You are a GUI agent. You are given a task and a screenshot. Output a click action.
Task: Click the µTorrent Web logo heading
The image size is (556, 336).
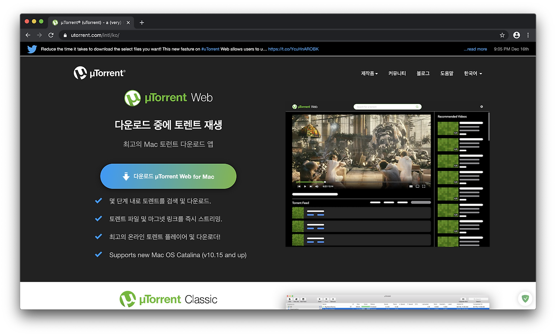point(169,98)
